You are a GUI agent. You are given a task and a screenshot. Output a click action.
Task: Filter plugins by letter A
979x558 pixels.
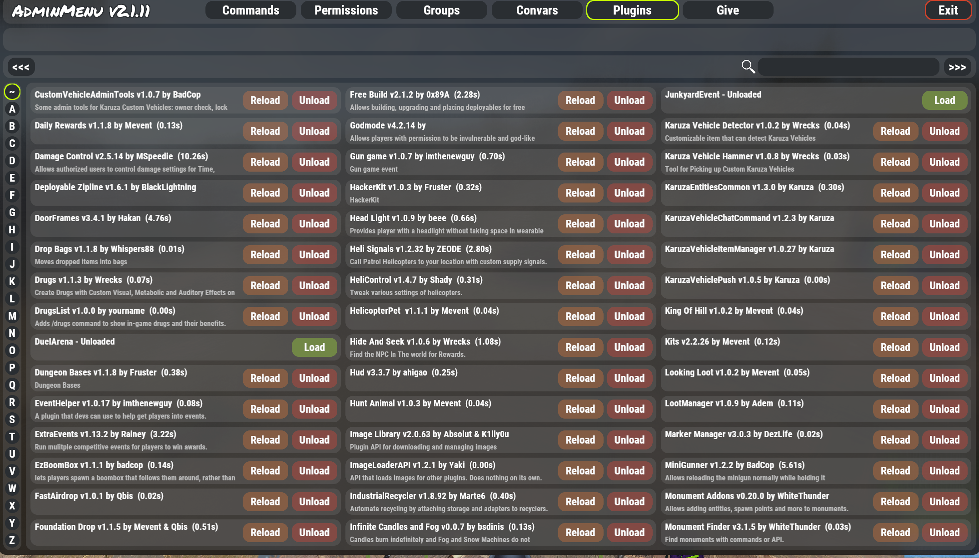12,109
